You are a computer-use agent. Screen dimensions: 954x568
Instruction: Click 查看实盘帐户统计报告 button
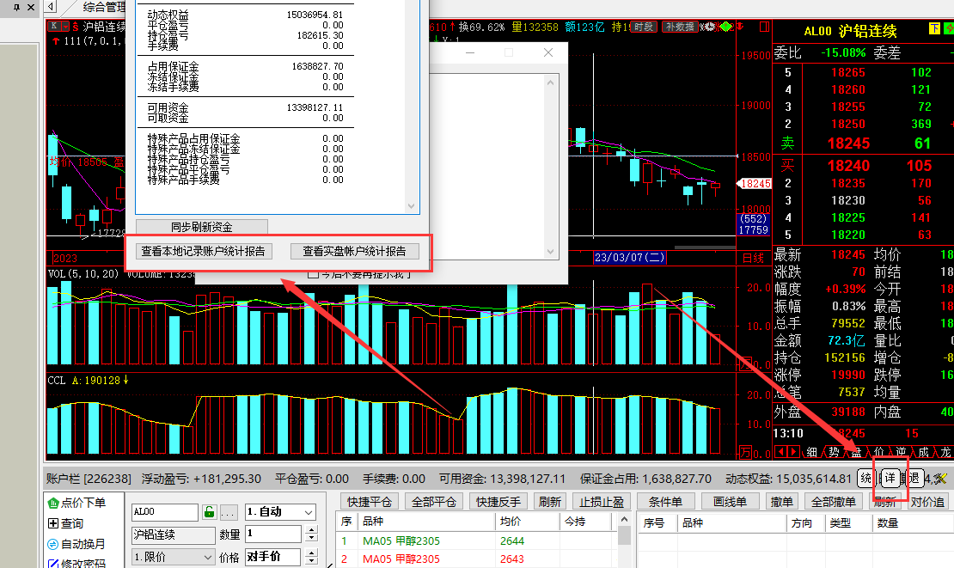pos(353,251)
